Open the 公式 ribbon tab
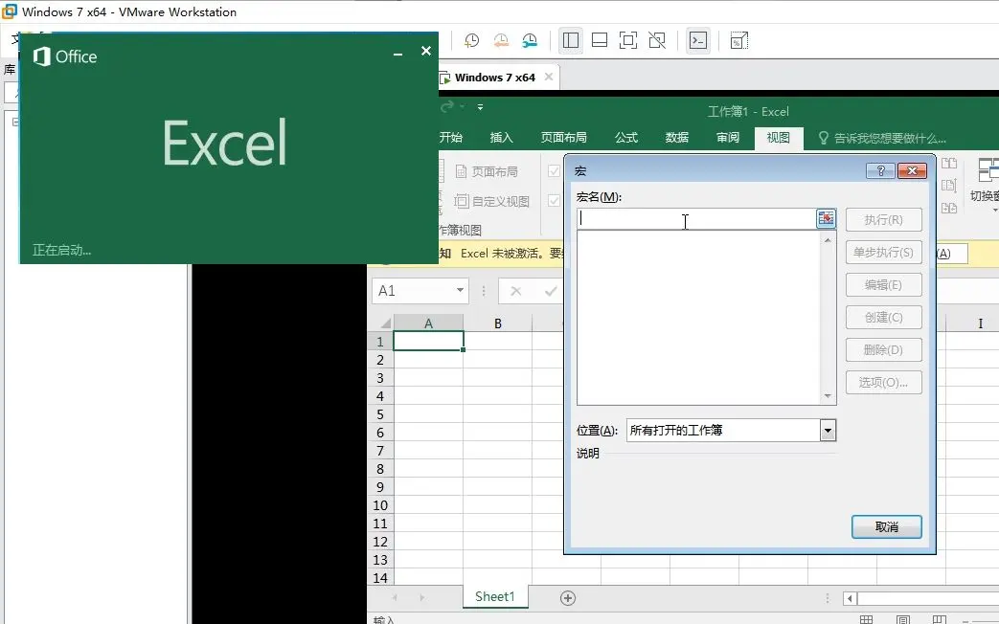The height and width of the screenshot is (624, 999). 626,138
